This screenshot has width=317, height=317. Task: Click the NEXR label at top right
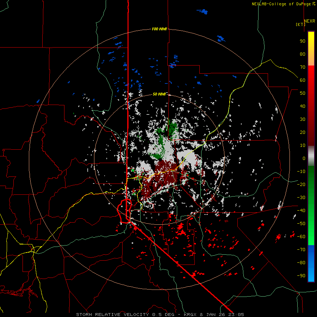(x=309, y=21)
